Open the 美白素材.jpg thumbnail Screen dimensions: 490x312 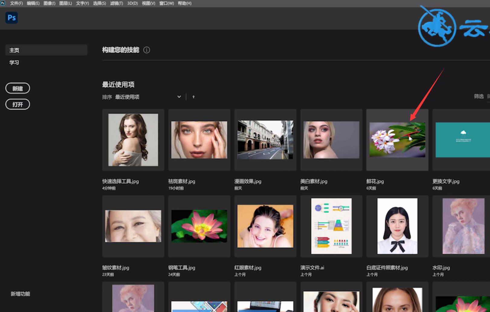(x=331, y=140)
